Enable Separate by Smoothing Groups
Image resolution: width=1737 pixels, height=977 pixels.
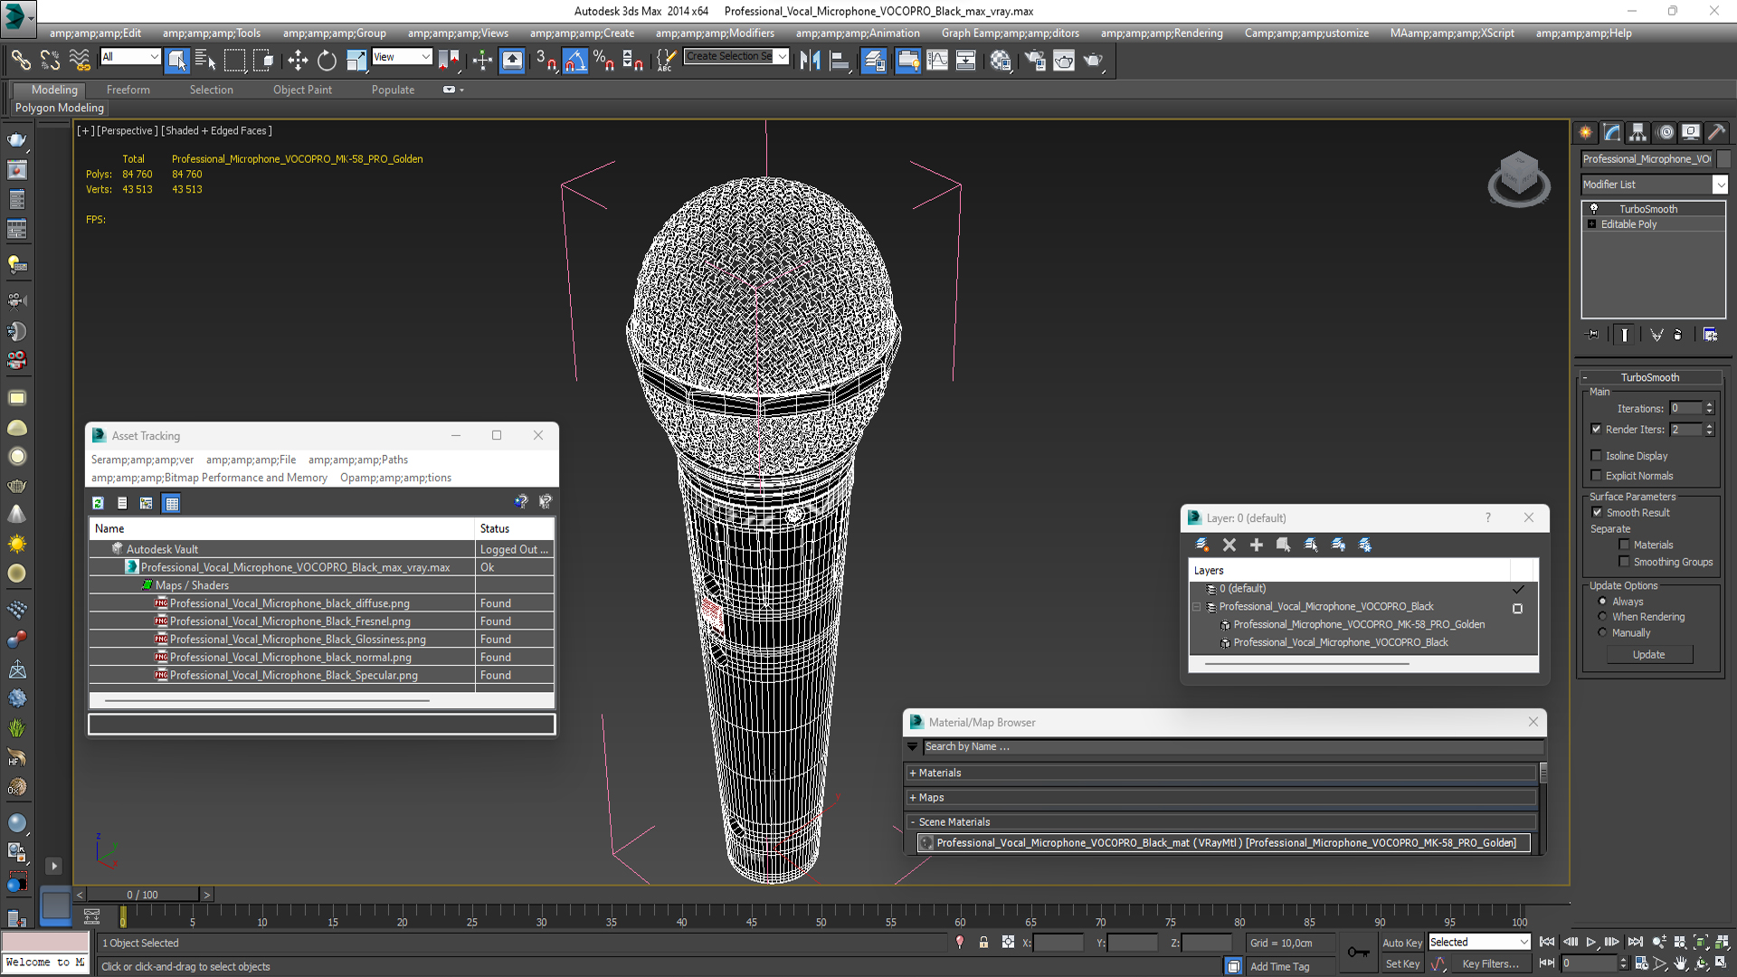1625,562
